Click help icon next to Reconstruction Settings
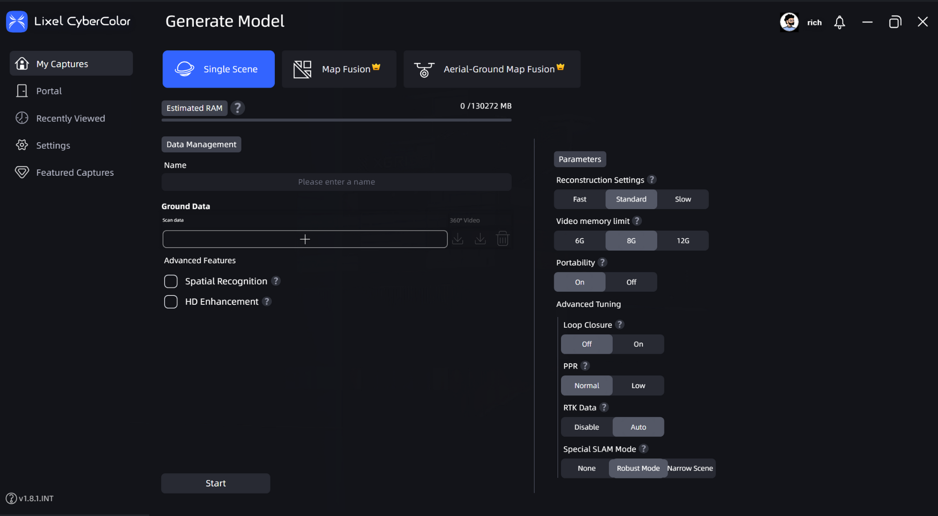Image resolution: width=938 pixels, height=516 pixels. pyautogui.click(x=651, y=180)
